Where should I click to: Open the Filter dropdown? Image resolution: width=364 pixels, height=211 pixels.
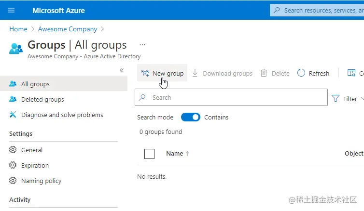[x=348, y=99]
